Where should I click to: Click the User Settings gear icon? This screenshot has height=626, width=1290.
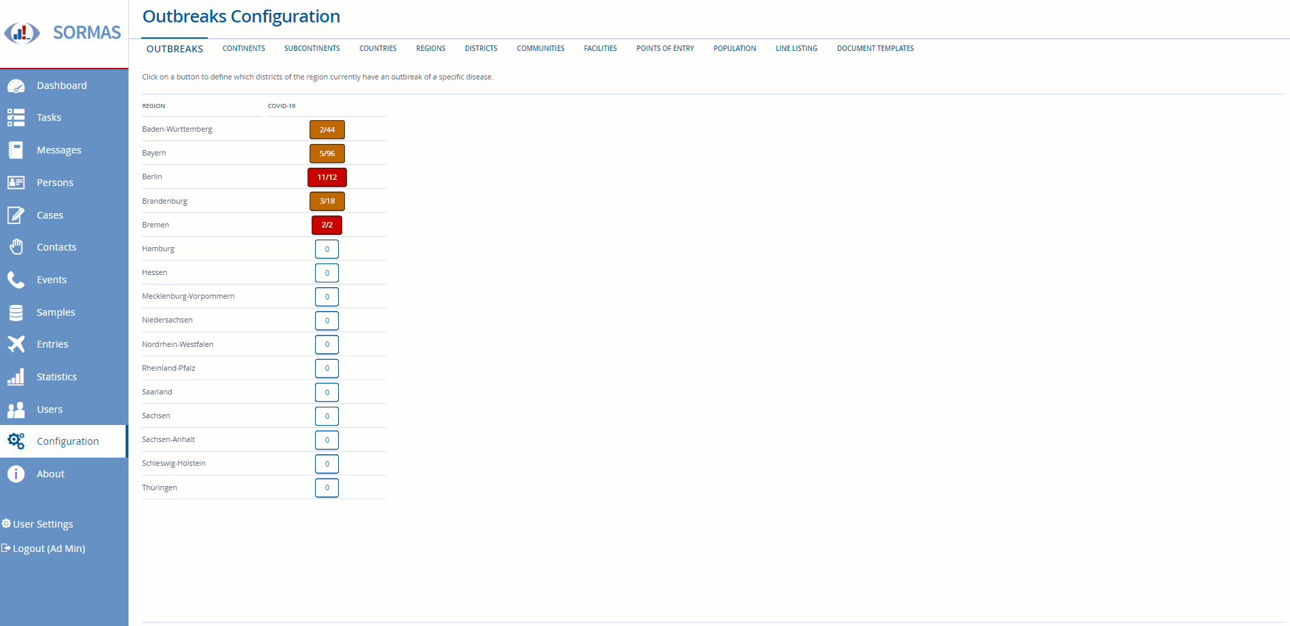(x=6, y=523)
